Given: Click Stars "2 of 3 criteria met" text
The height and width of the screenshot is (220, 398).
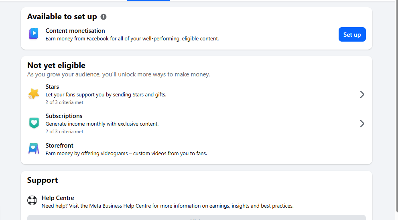Looking at the screenshot, I should click(65, 102).
